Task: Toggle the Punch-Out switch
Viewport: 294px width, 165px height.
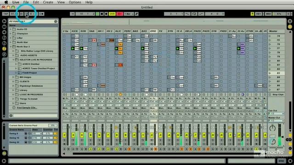Action: 201,14
